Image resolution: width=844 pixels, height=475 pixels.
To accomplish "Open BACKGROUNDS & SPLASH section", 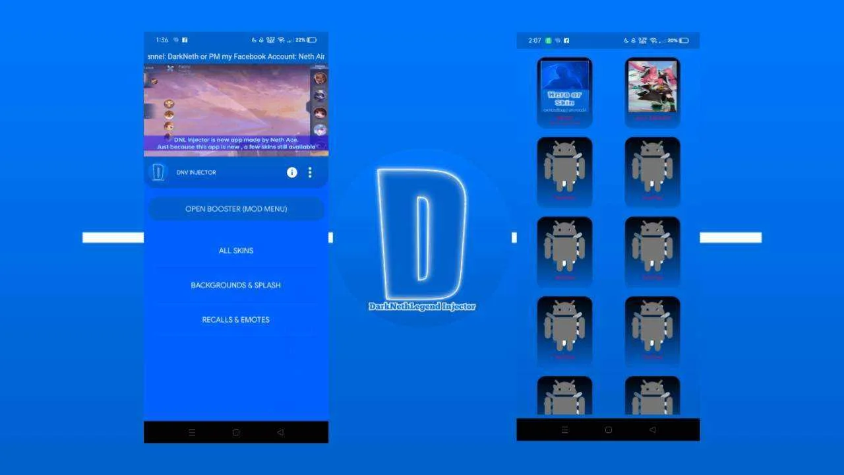I will coord(236,285).
